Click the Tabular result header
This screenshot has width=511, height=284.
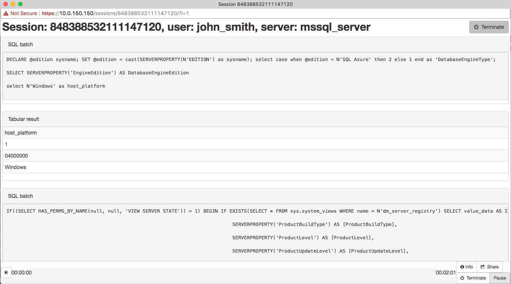tap(255, 119)
